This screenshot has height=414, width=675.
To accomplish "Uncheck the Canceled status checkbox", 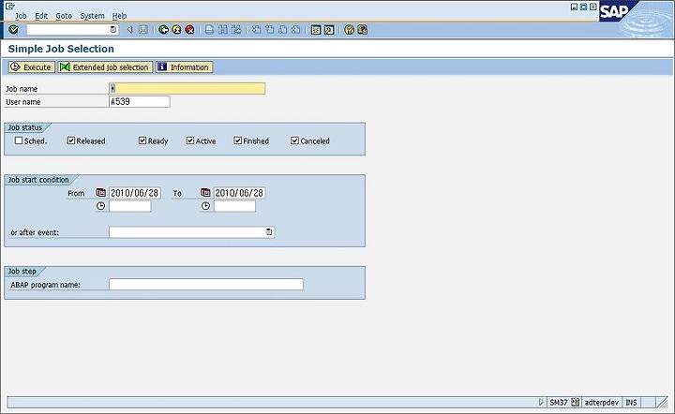I will [295, 140].
